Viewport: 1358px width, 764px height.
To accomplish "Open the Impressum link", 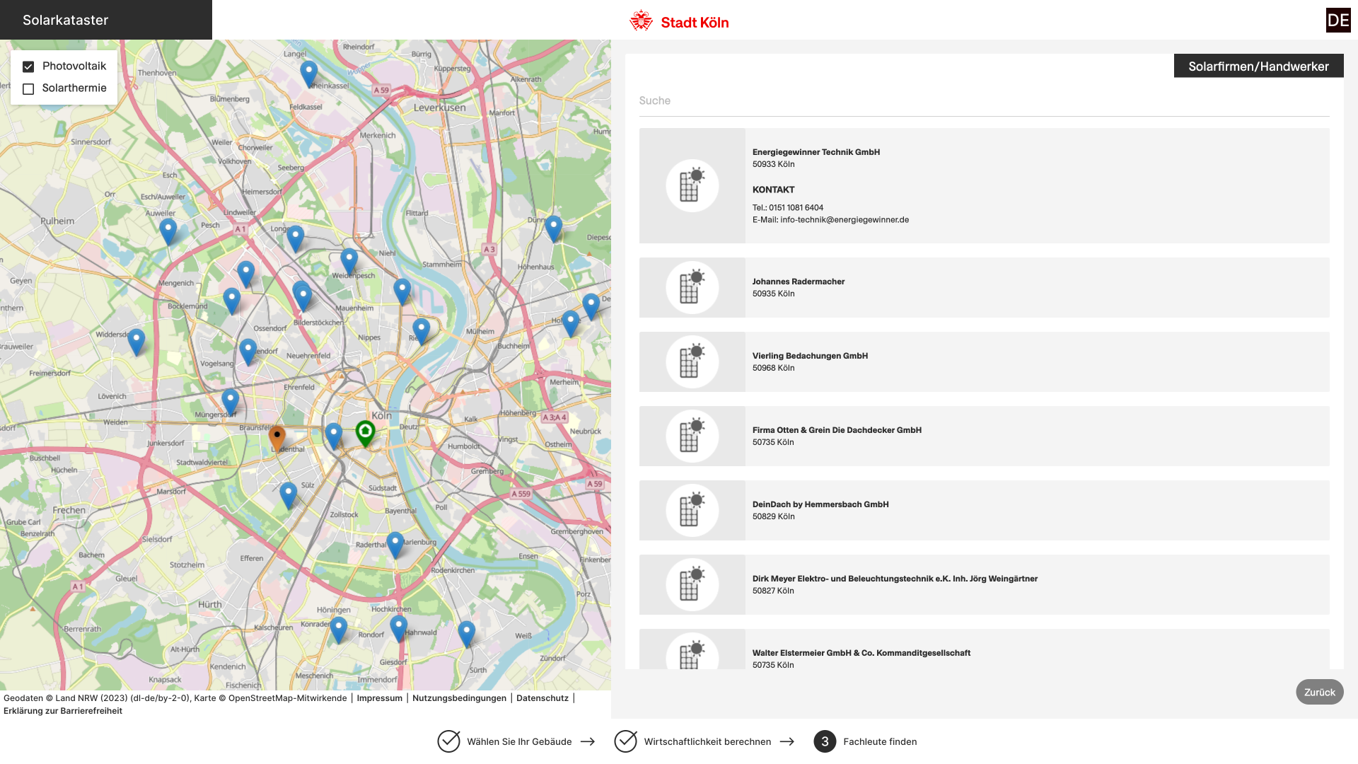I will pyautogui.click(x=379, y=698).
